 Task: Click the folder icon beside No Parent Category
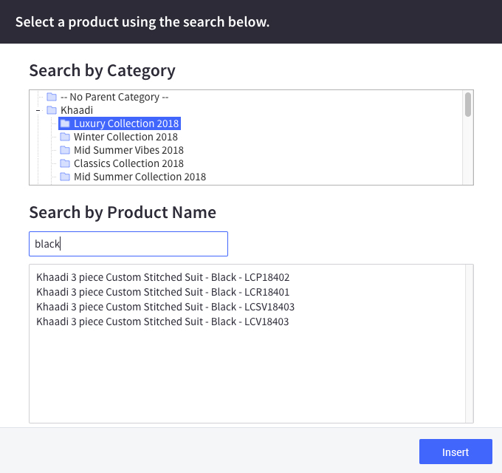(x=52, y=97)
